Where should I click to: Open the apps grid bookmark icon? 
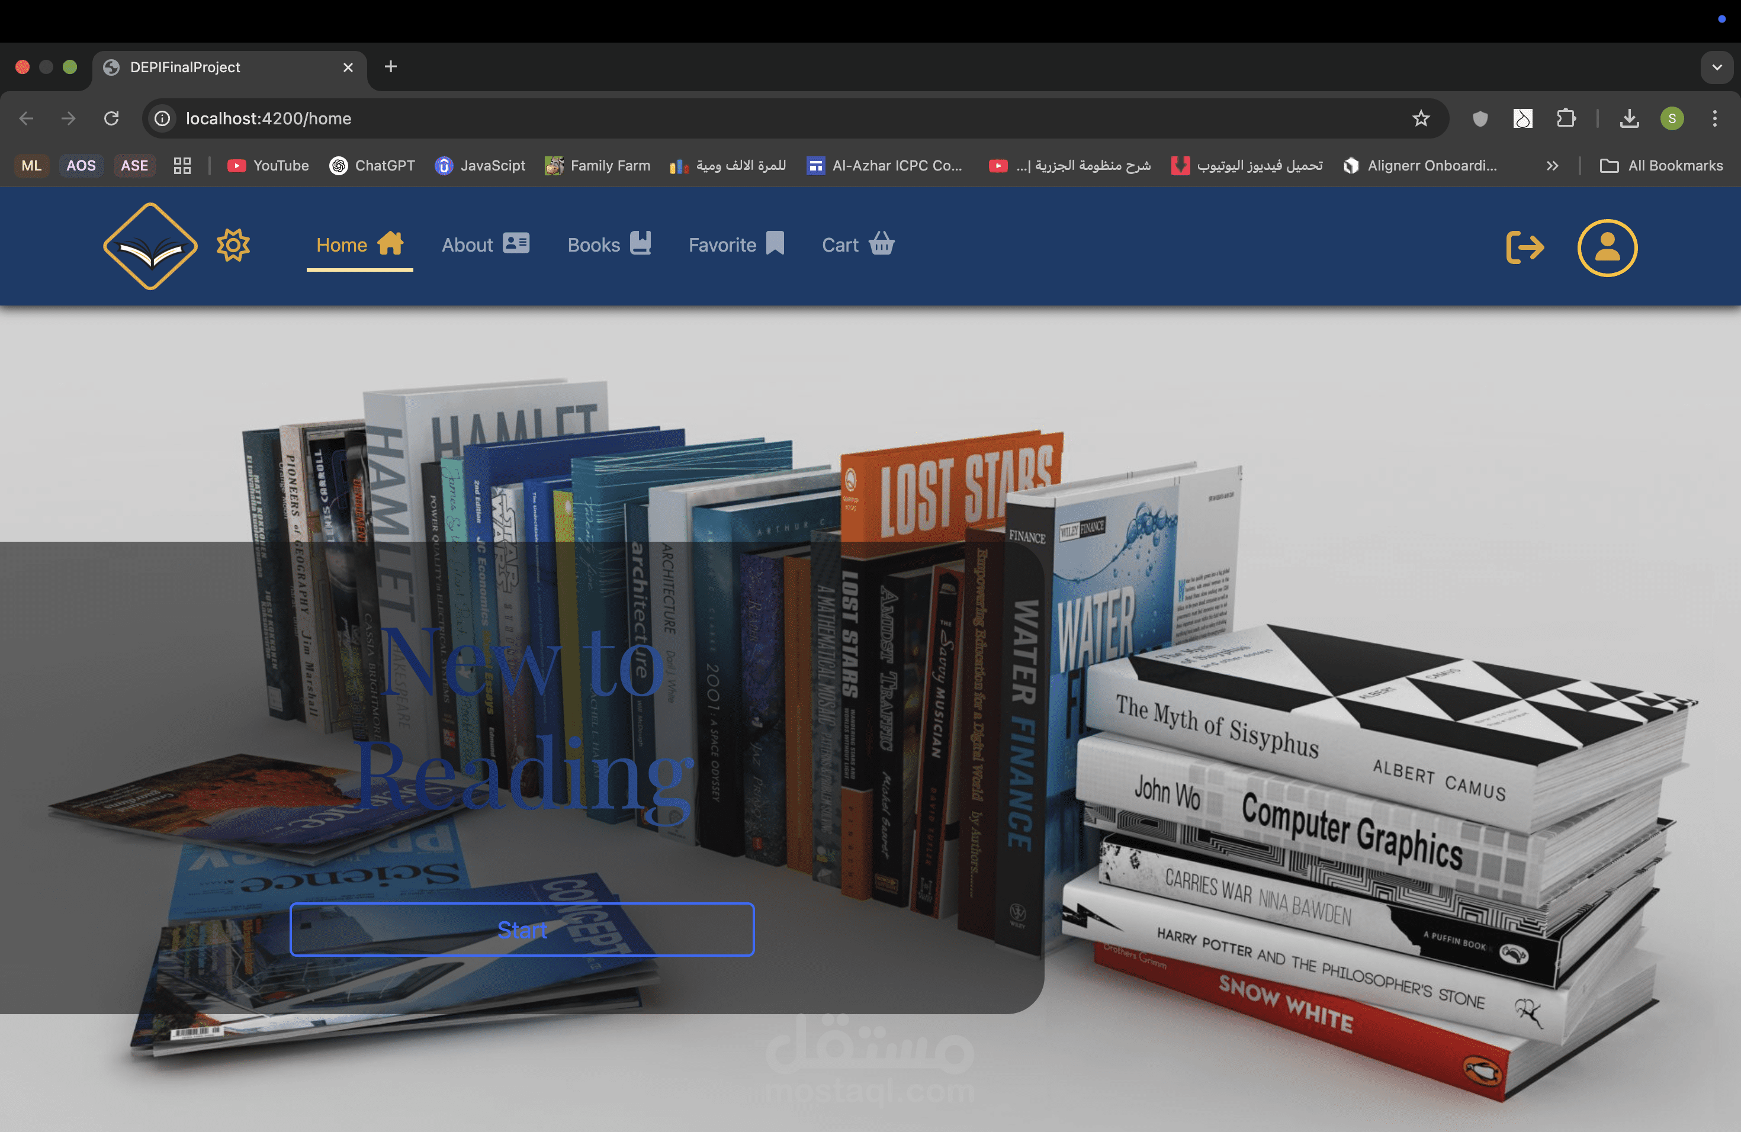(x=182, y=166)
